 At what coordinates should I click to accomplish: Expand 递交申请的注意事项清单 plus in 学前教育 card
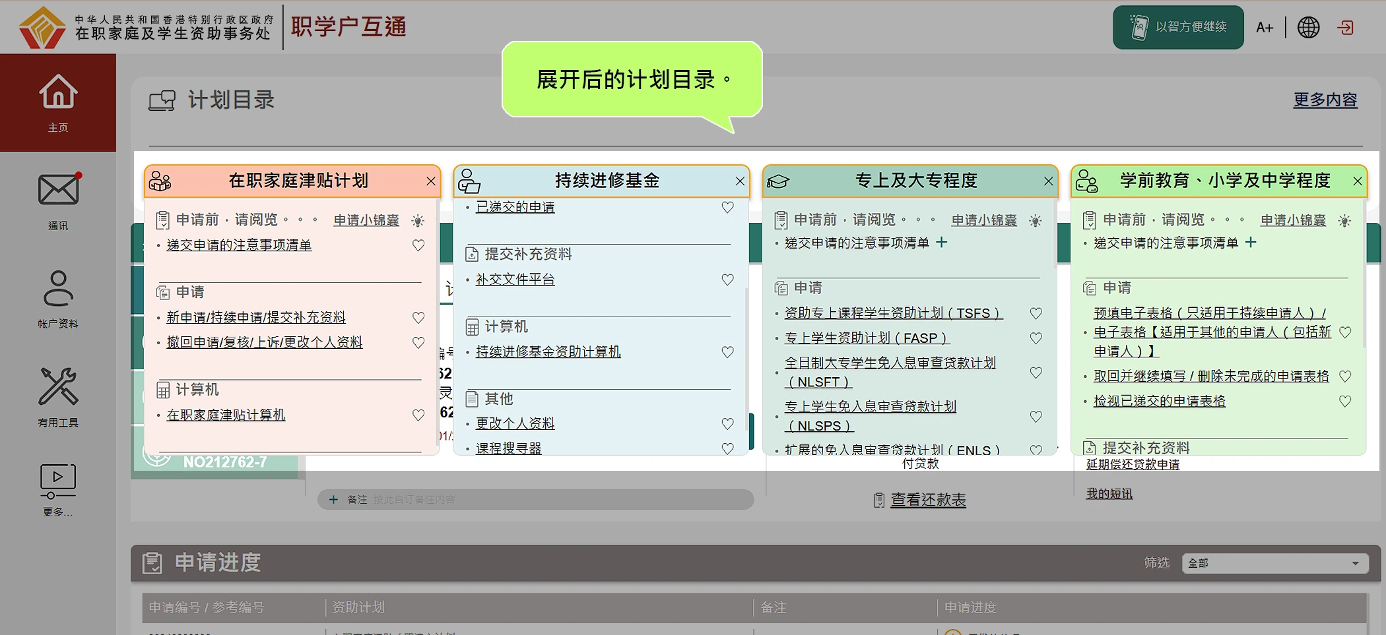[1251, 243]
